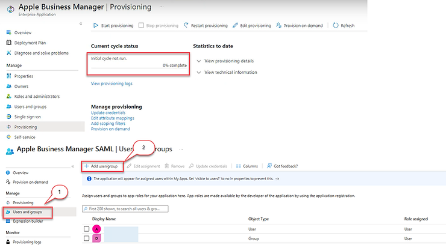446x248 pixels.
Task: Click Stop provisioning toolbar item
Action: point(159,25)
